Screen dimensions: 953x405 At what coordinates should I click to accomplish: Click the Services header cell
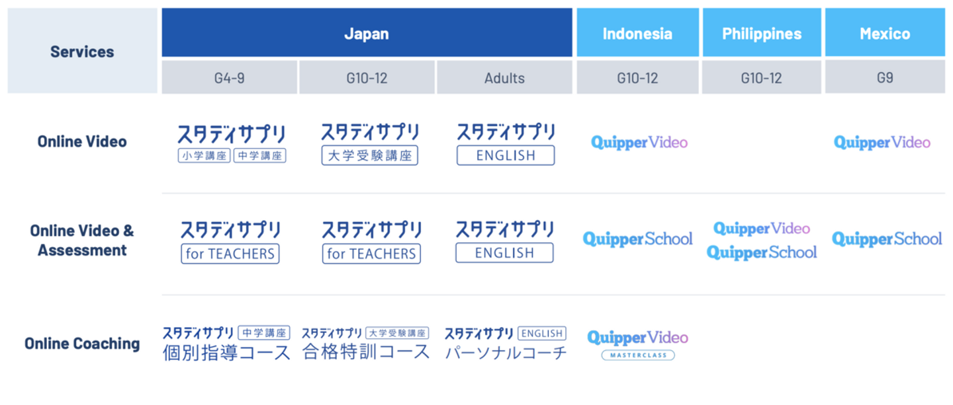pyautogui.click(x=82, y=51)
